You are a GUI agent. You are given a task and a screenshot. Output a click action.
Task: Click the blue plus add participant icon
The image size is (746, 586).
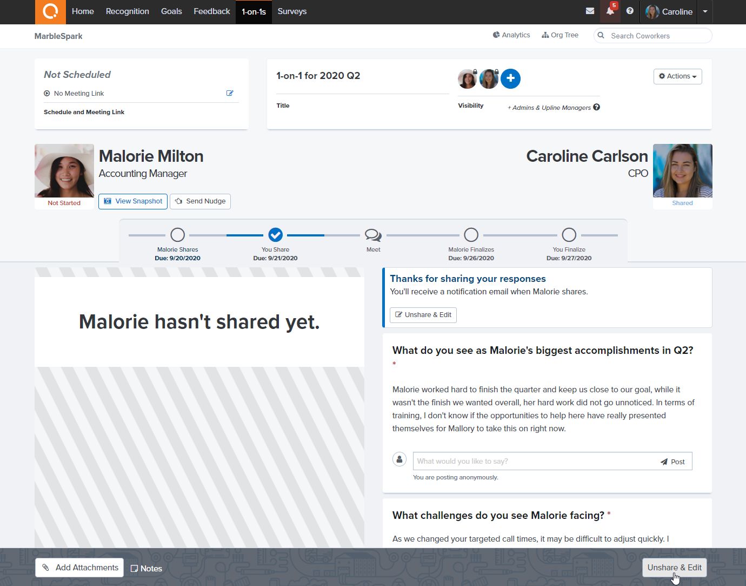pyautogui.click(x=510, y=78)
